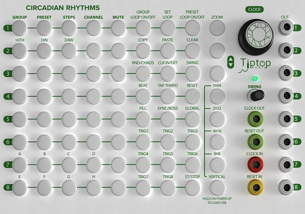Click the up/down arrow selector

click(231, 62)
